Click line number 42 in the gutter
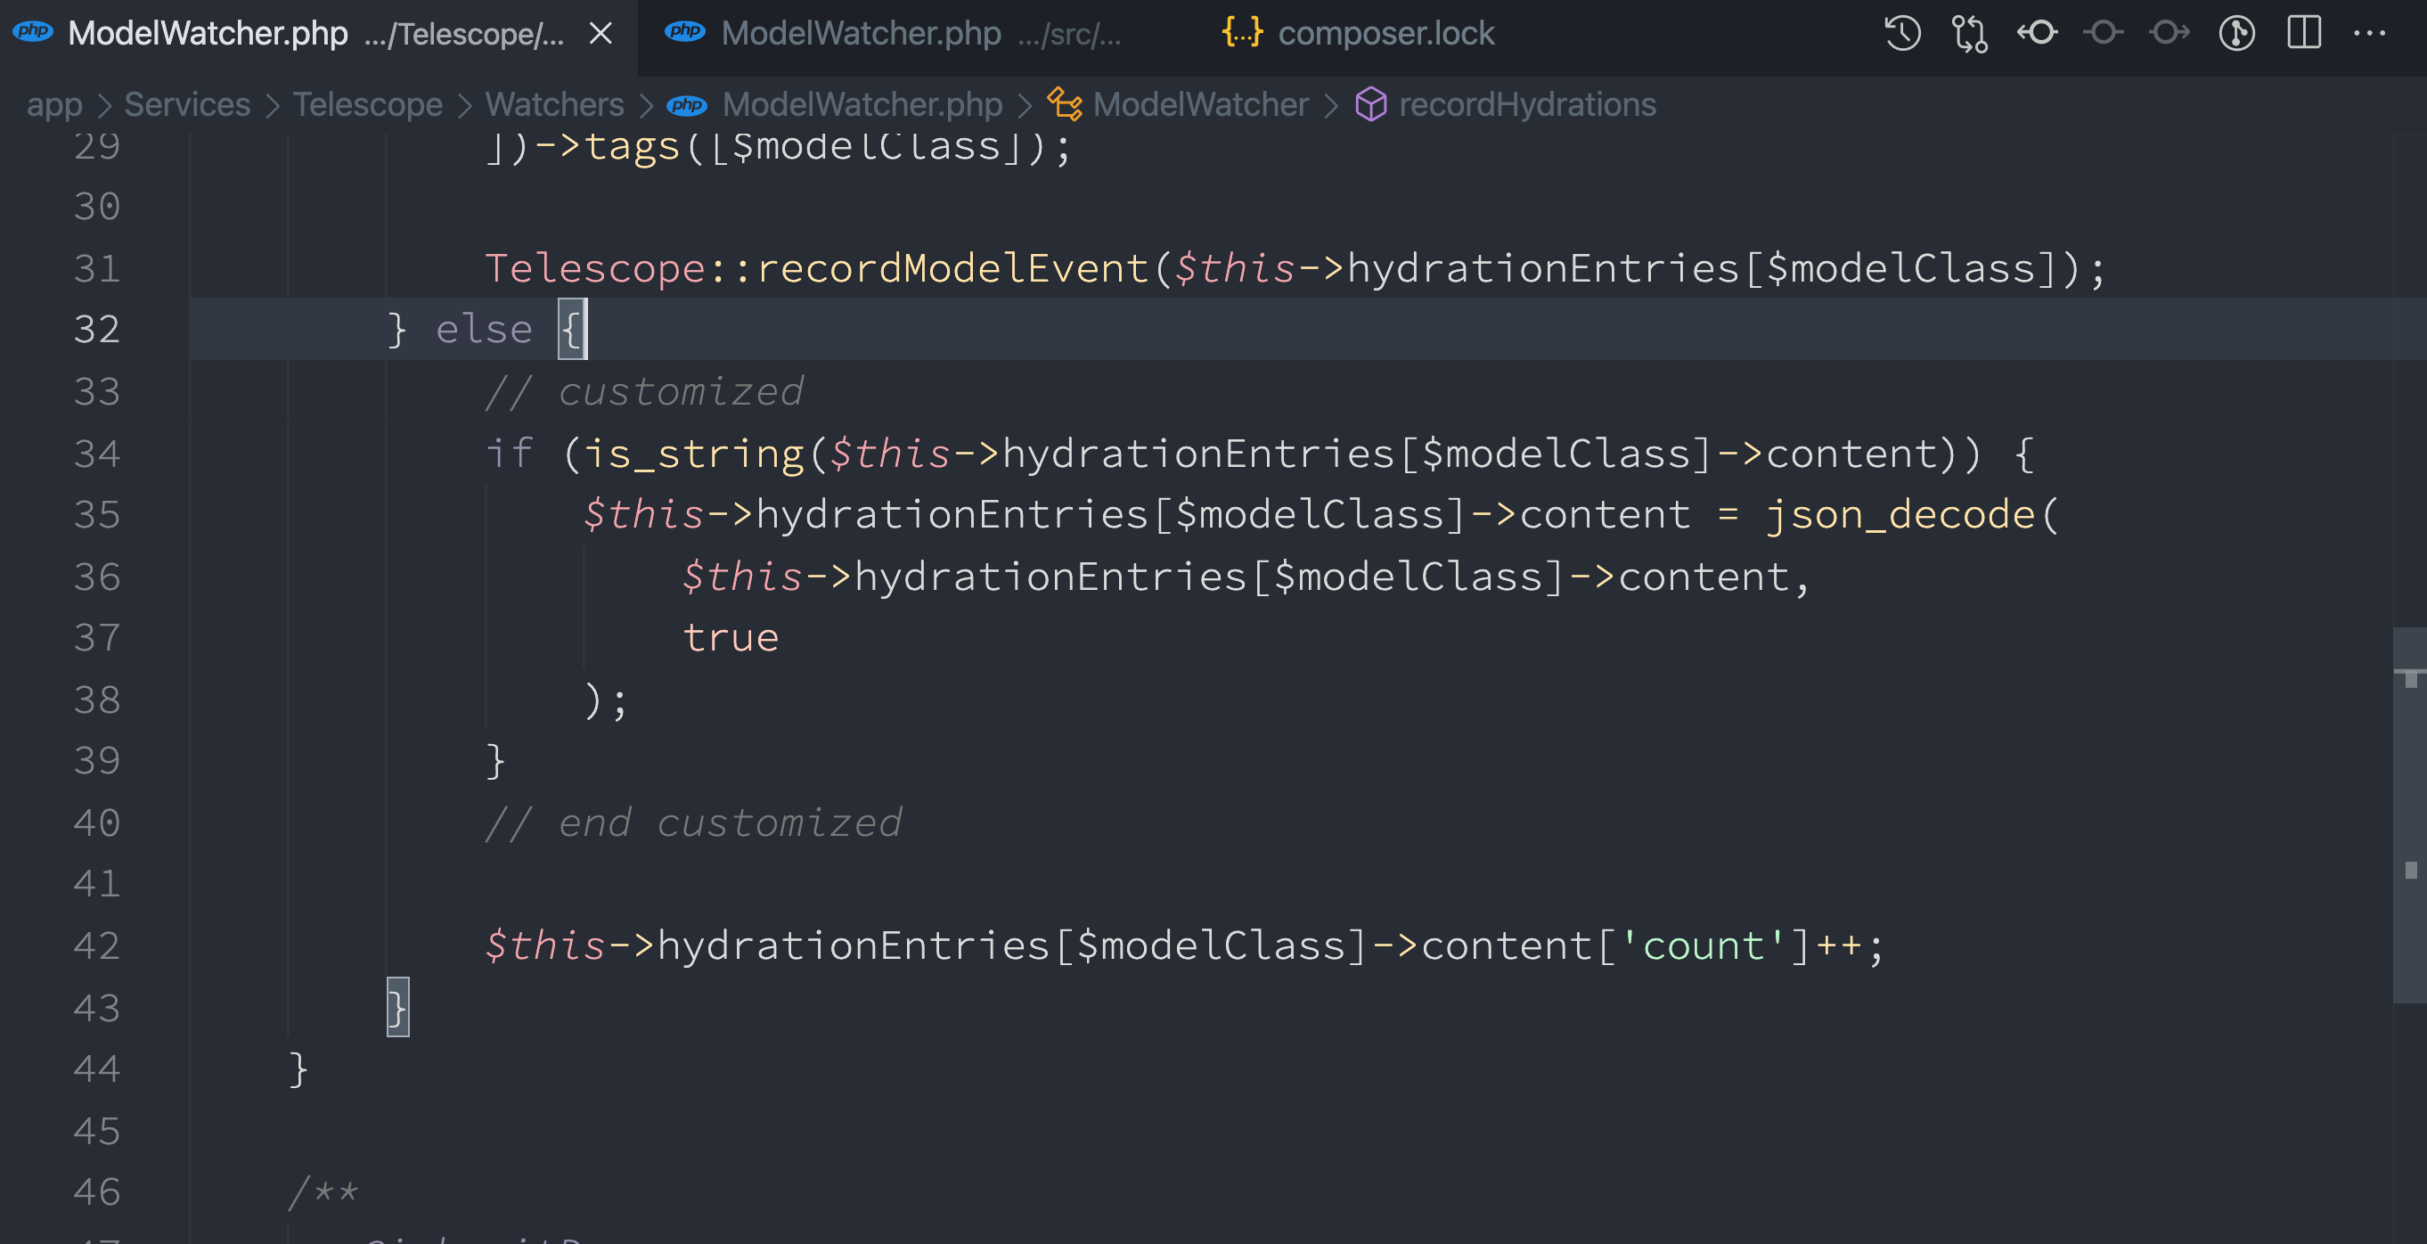The width and height of the screenshot is (2427, 1244). (95, 946)
